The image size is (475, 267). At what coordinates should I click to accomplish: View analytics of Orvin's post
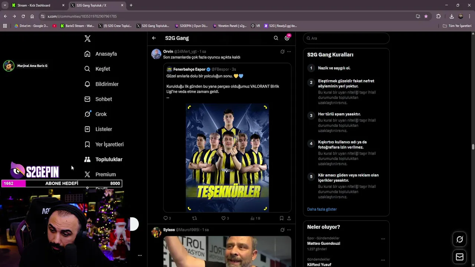click(255, 218)
